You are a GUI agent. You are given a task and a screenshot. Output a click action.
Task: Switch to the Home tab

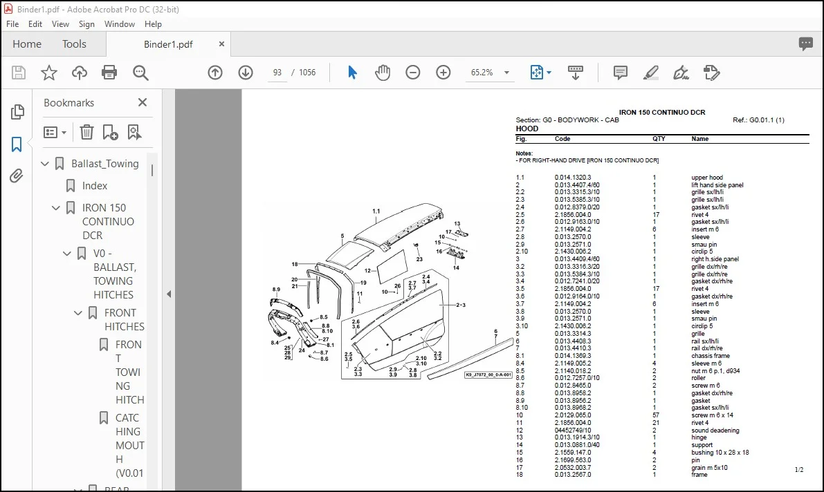pyautogui.click(x=27, y=44)
